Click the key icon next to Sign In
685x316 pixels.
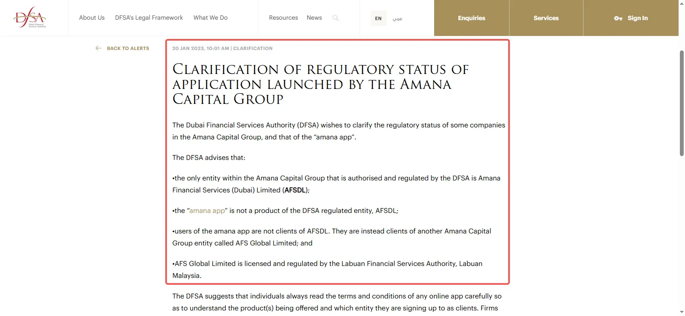pyautogui.click(x=618, y=18)
